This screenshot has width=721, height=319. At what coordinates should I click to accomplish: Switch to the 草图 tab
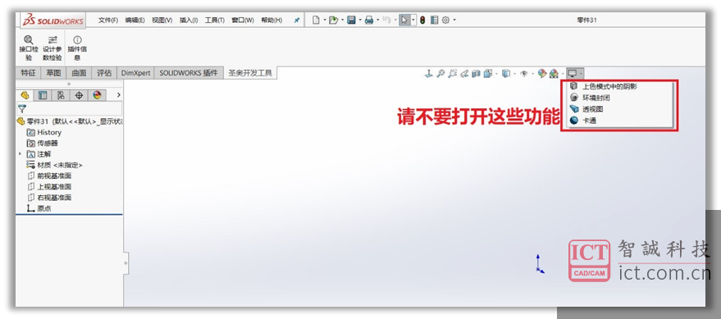coord(53,73)
